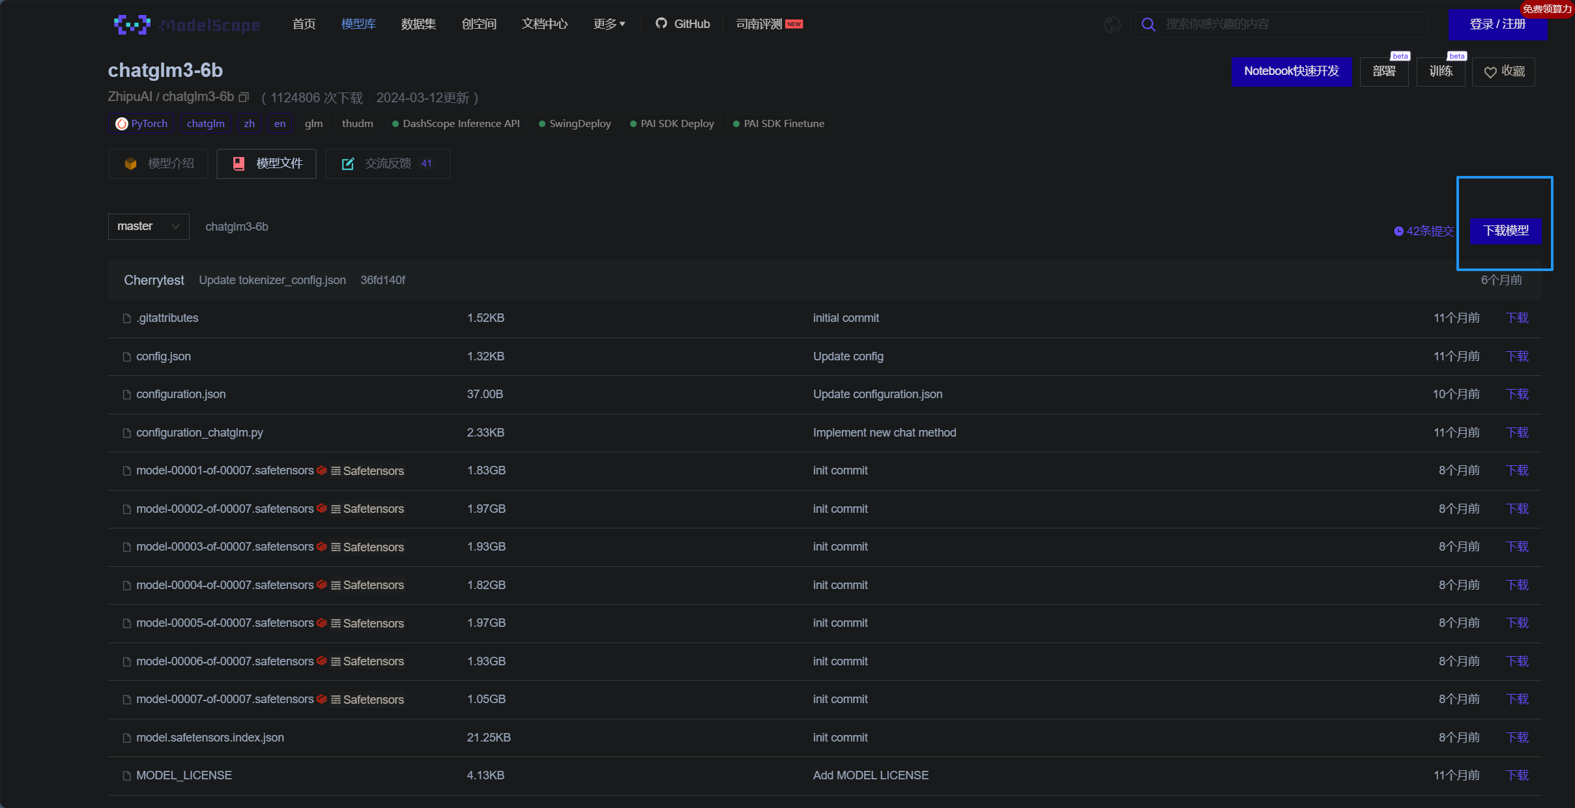Screen dimensions: 1575x808
Task: Click the search magnifier icon
Action: (x=1148, y=25)
